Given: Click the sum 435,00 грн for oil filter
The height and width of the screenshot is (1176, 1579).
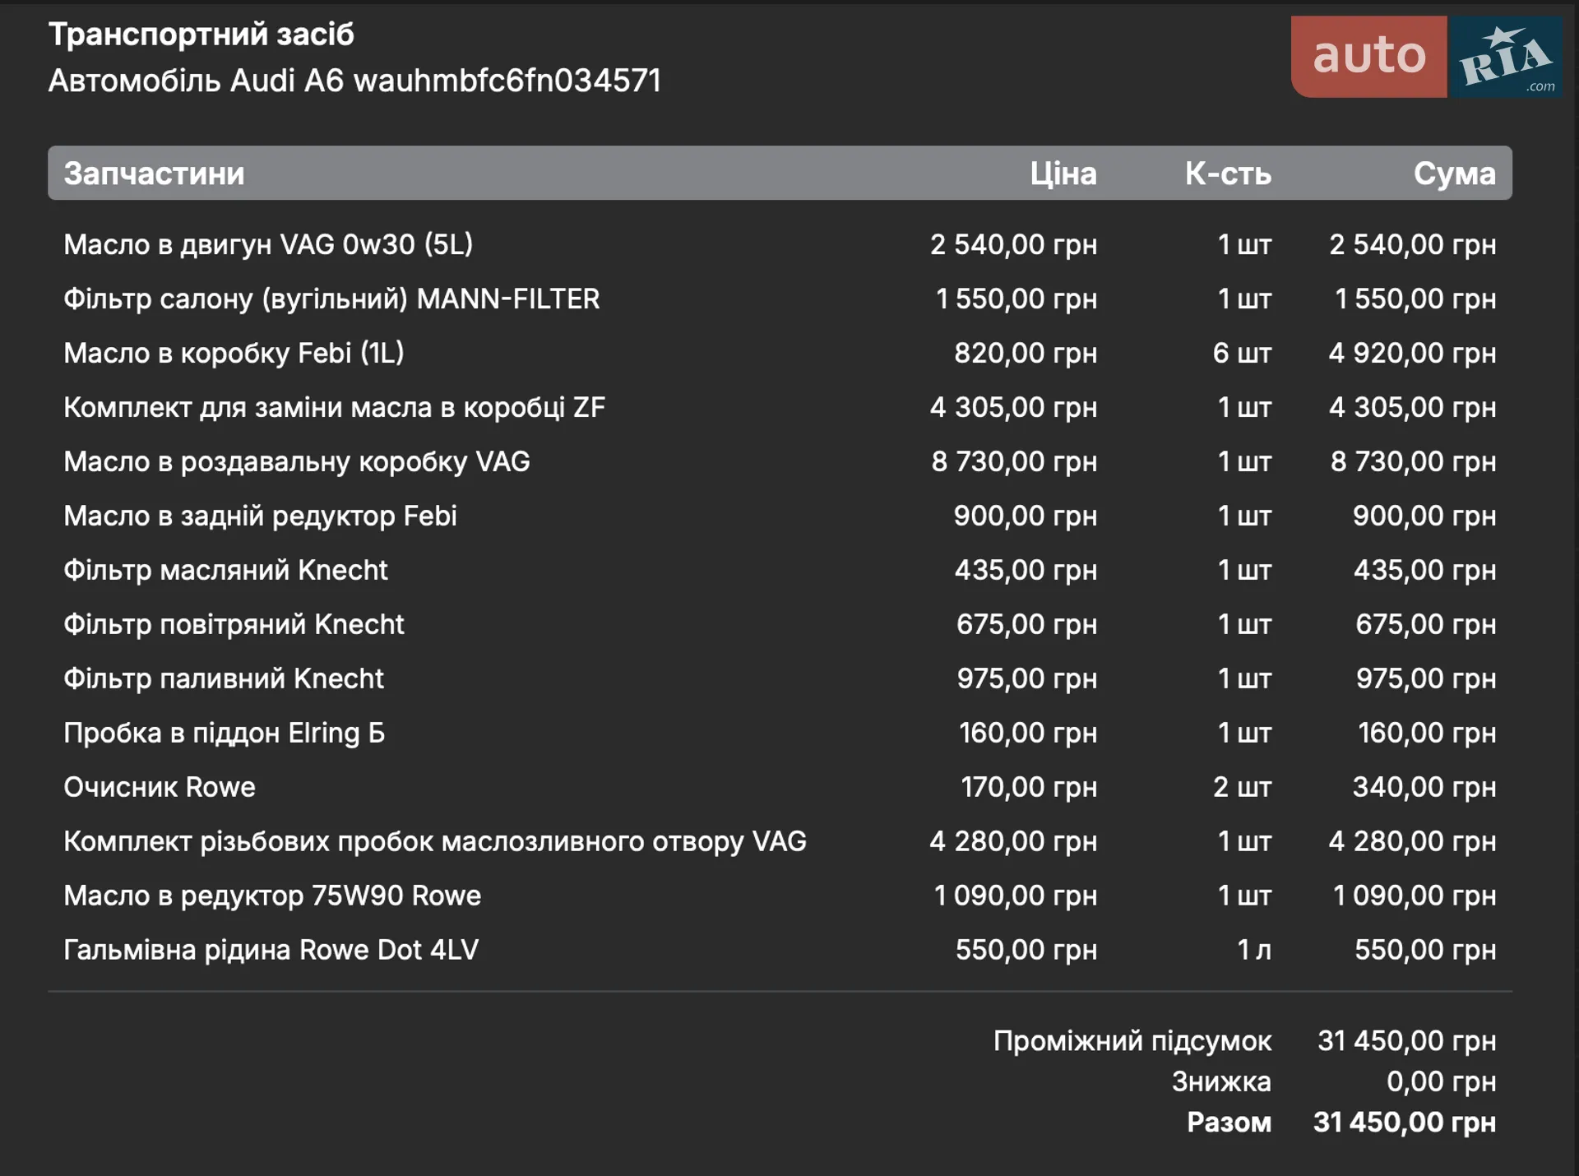Looking at the screenshot, I should click(1425, 570).
